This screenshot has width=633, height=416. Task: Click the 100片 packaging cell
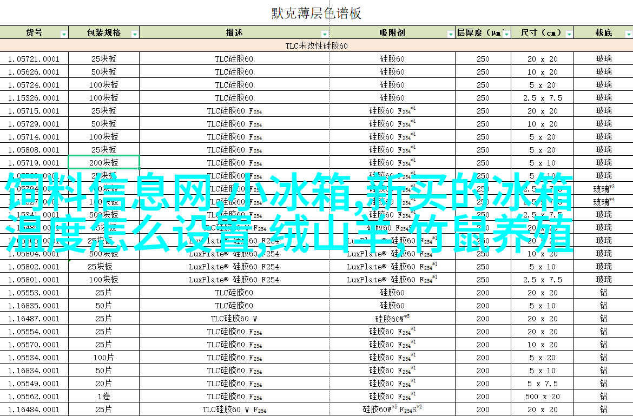[x=103, y=358]
